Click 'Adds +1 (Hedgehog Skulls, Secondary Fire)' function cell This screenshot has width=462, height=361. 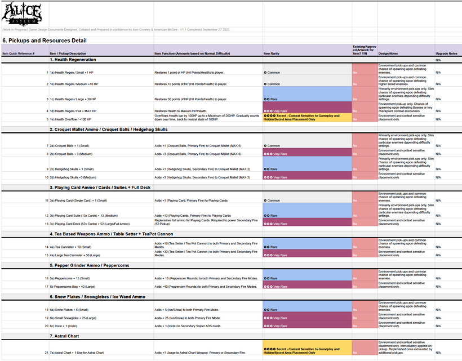[x=208, y=164]
